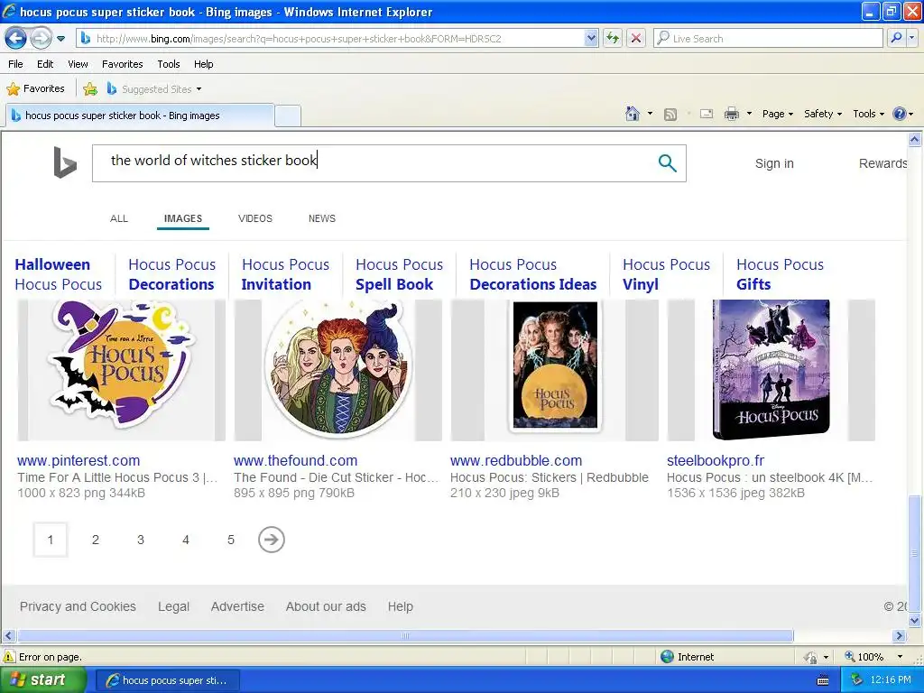Click the blue Help question mark icon
The image size is (924, 693).
coord(900,114)
